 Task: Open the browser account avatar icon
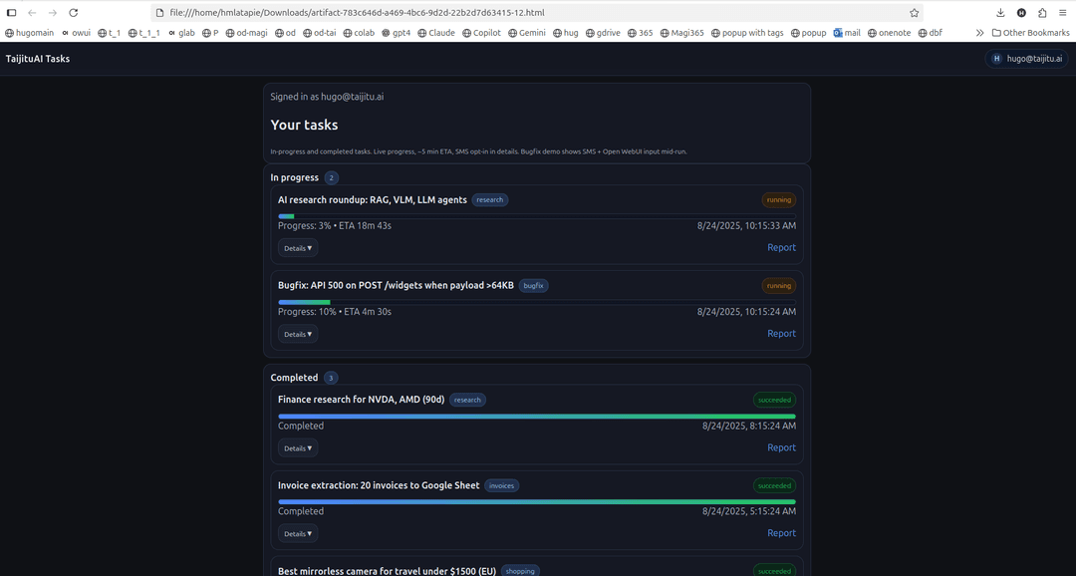coord(1021,13)
